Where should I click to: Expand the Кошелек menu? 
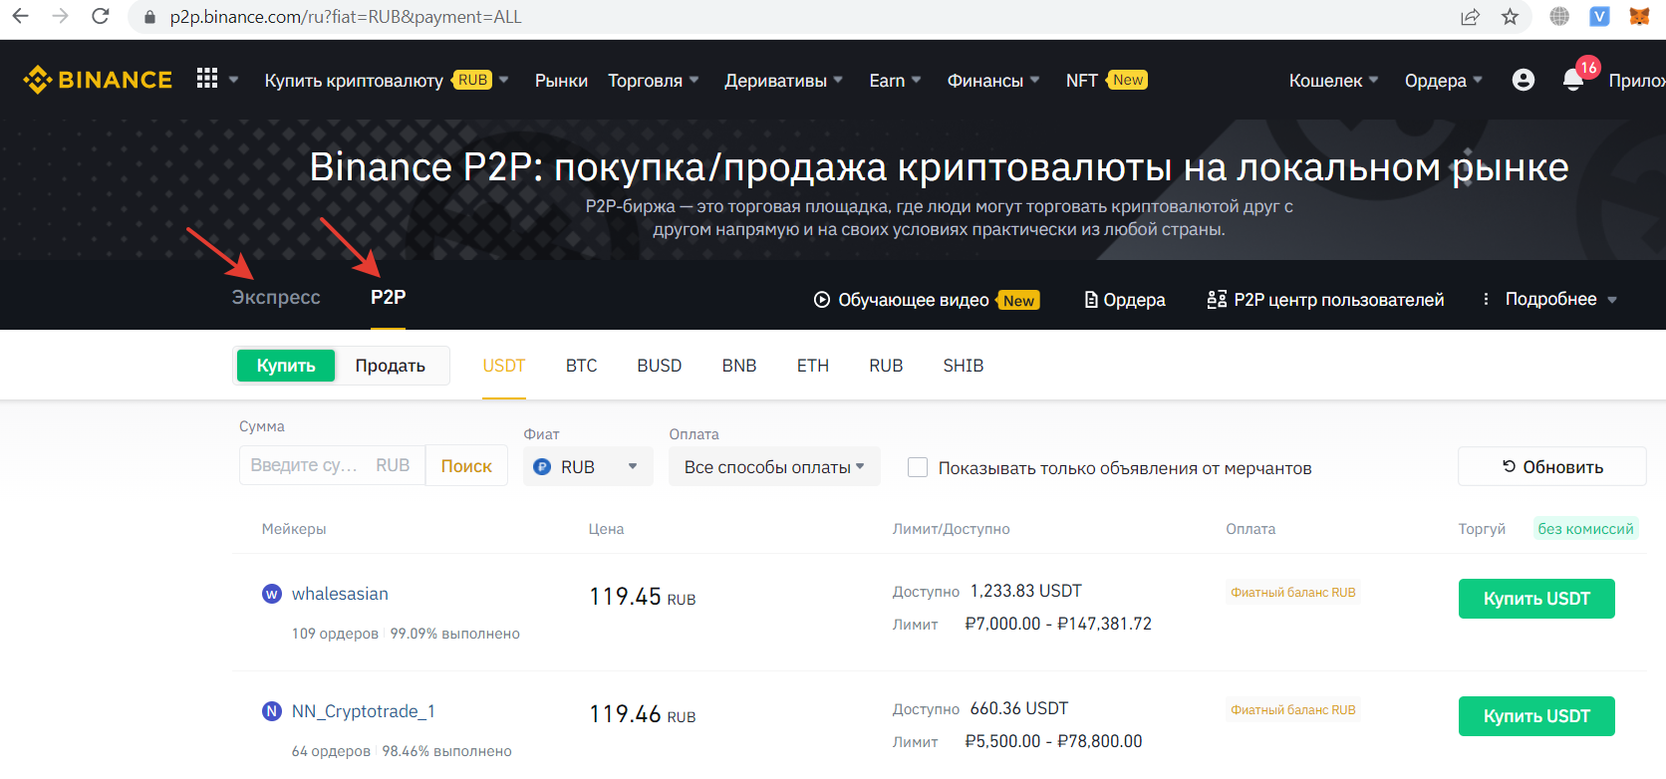point(1333,81)
